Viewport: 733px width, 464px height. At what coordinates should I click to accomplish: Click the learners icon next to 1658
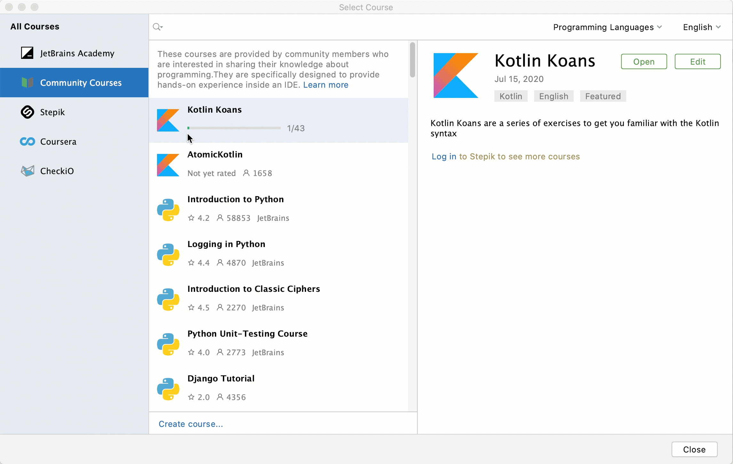coord(246,173)
